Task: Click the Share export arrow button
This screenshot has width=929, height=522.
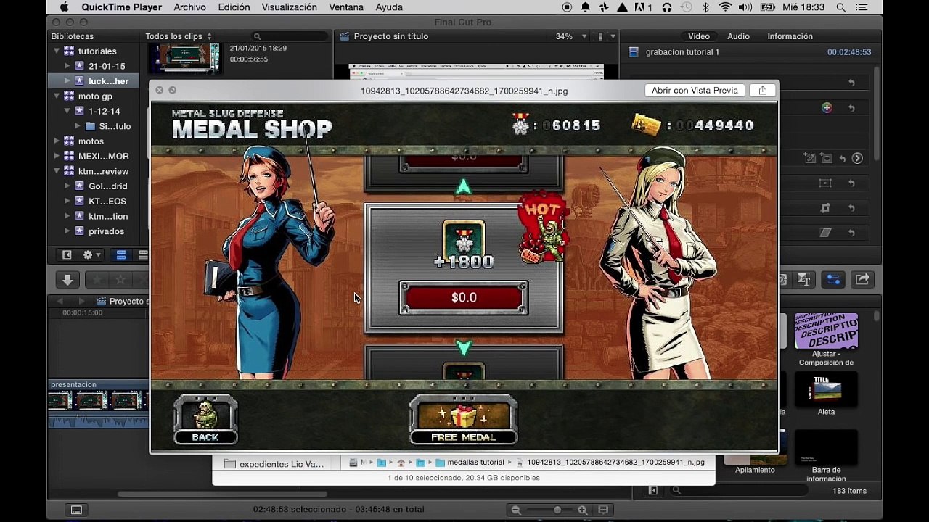Action: tap(862, 280)
